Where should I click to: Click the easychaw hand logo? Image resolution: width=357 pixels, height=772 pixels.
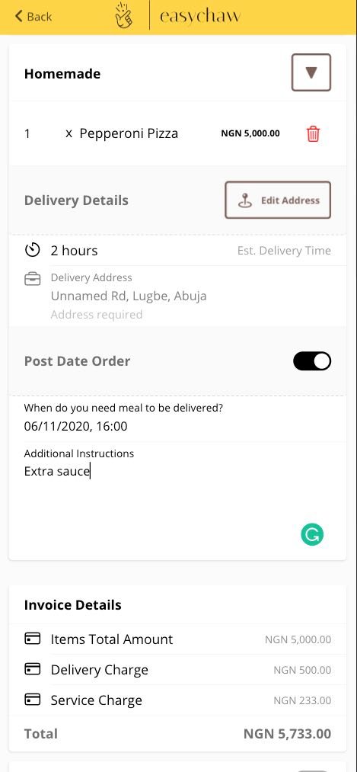[x=124, y=16]
